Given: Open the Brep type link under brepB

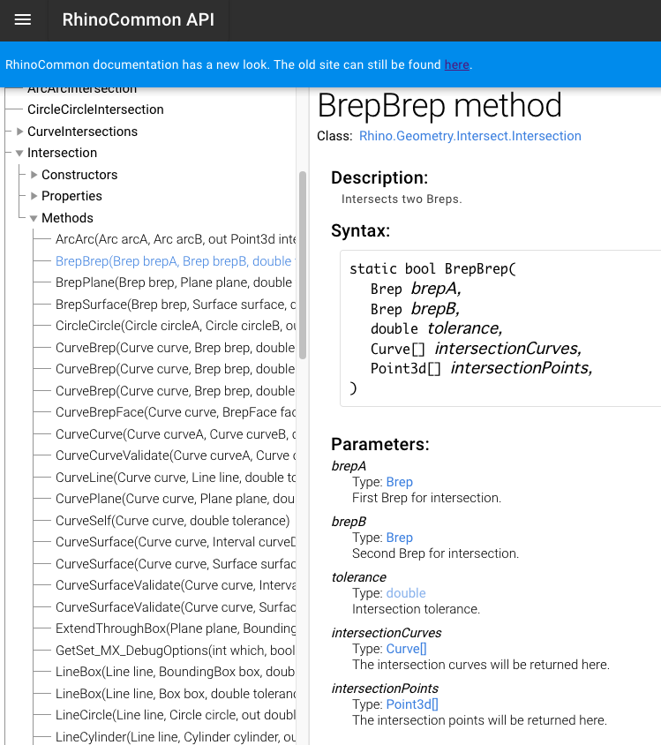Looking at the screenshot, I should tap(400, 538).
